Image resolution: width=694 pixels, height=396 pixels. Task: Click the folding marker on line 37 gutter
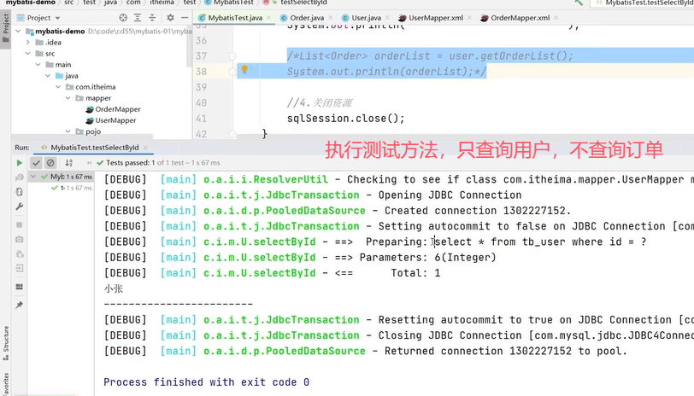click(x=232, y=56)
